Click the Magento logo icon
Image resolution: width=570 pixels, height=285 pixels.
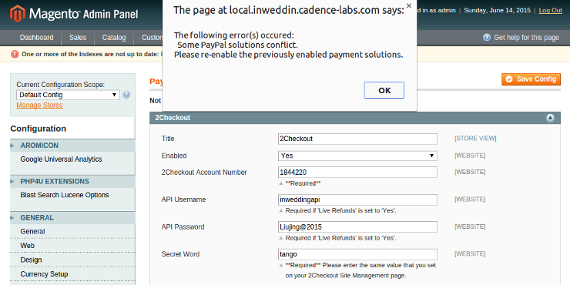click(x=18, y=13)
